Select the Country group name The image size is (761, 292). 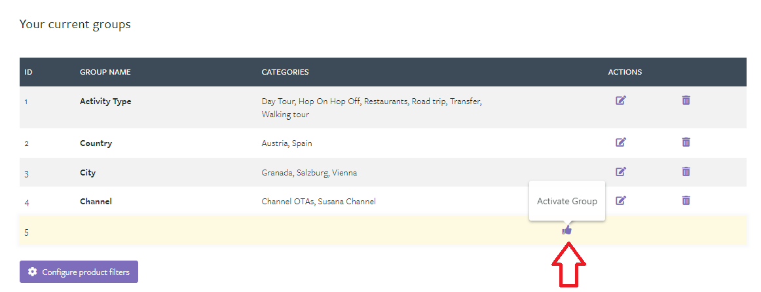96,143
